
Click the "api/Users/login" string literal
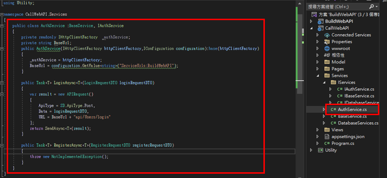click(x=91, y=117)
